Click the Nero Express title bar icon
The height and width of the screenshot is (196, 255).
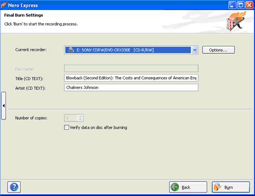(4, 5)
